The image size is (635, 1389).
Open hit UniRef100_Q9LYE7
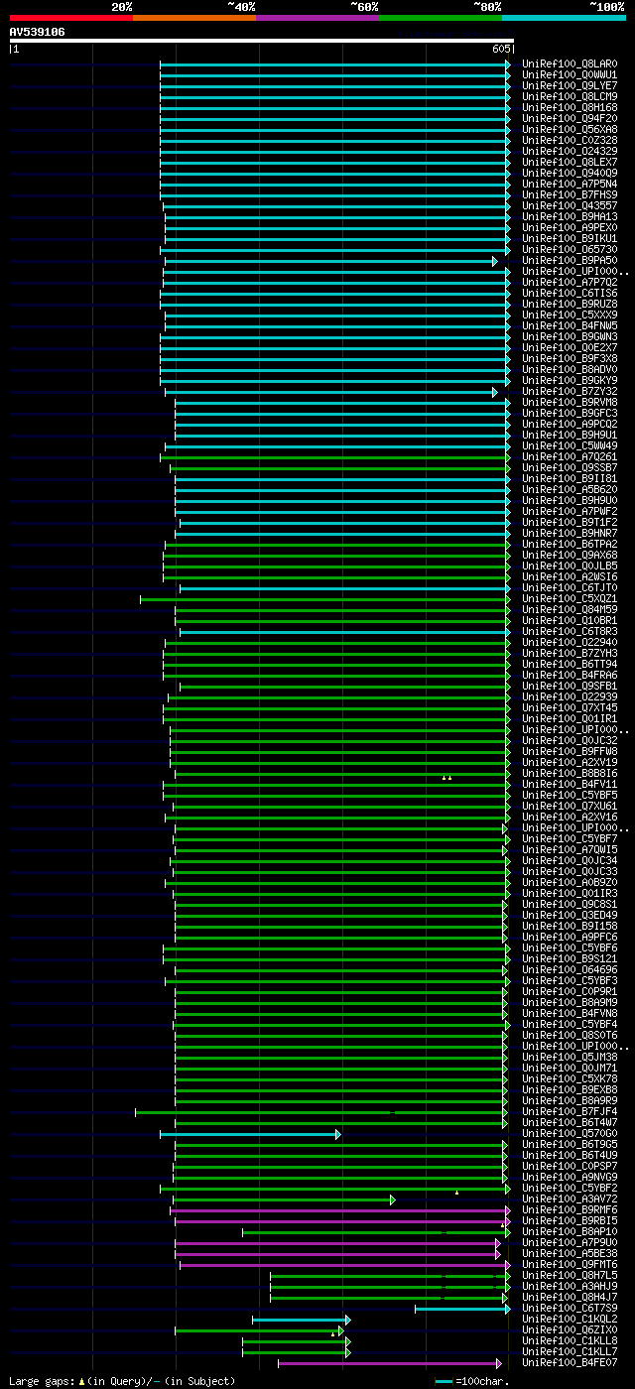tap(570, 86)
